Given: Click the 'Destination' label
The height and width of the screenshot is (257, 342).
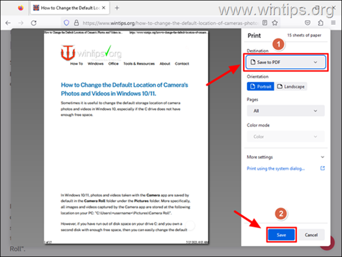Looking at the screenshot, I should [258, 51].
